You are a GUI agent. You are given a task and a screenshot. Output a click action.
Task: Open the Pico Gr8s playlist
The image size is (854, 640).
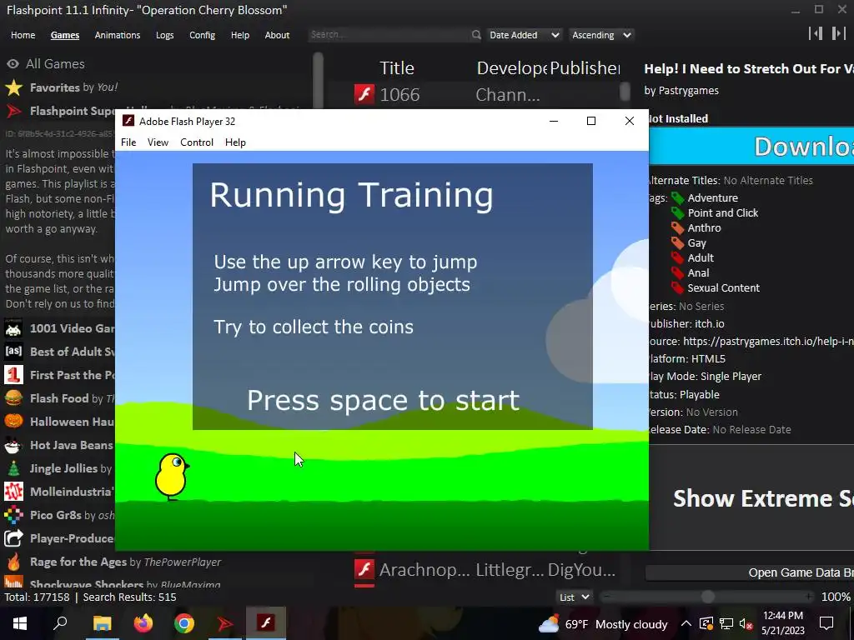click(x=59, y=515)
